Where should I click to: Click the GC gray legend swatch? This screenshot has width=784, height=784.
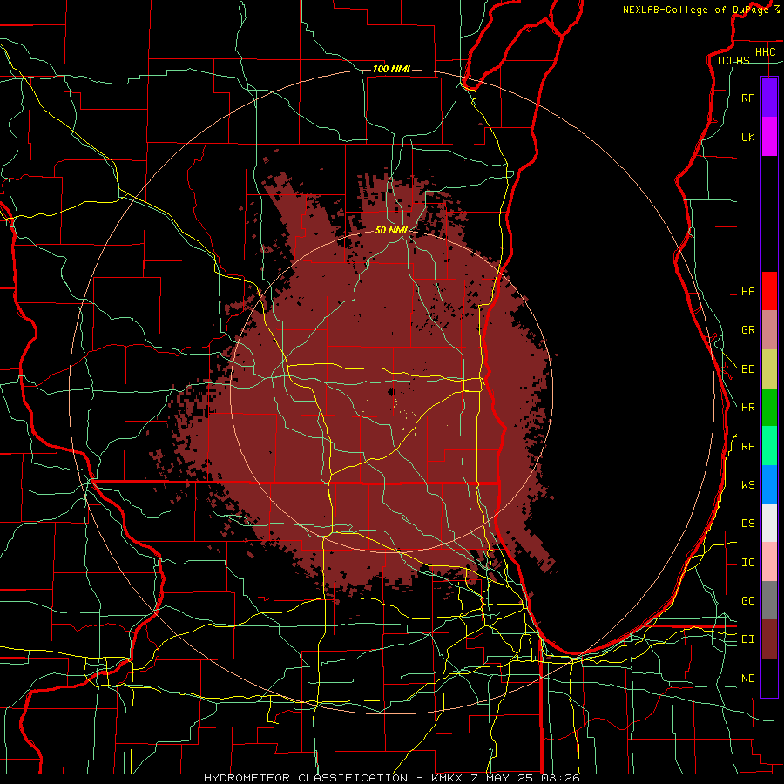769,600
